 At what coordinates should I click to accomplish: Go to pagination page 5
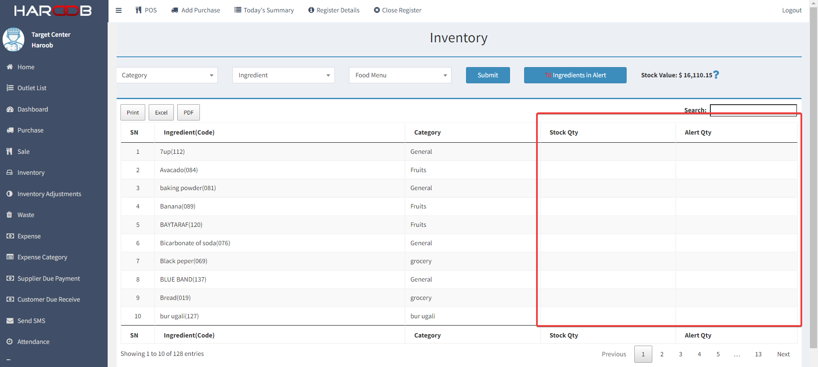pyautogui.click(x=718, y=354)
